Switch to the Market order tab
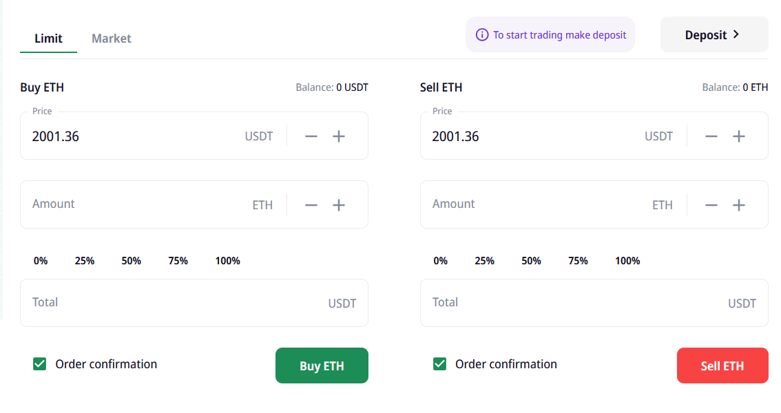Viewport: 781px width, 413px height. click(x=112, y=39)
